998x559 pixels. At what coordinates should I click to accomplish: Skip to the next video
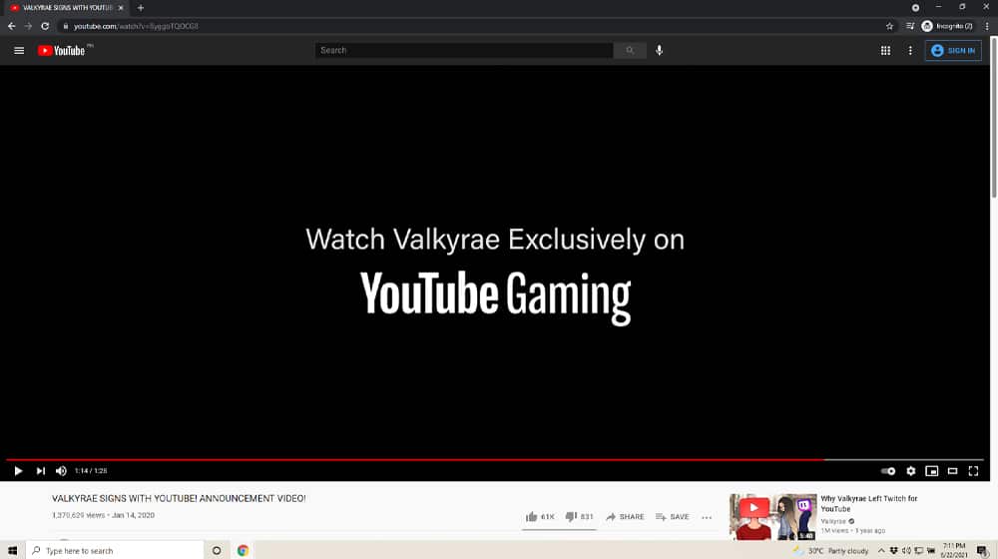(x=41, y=471)
